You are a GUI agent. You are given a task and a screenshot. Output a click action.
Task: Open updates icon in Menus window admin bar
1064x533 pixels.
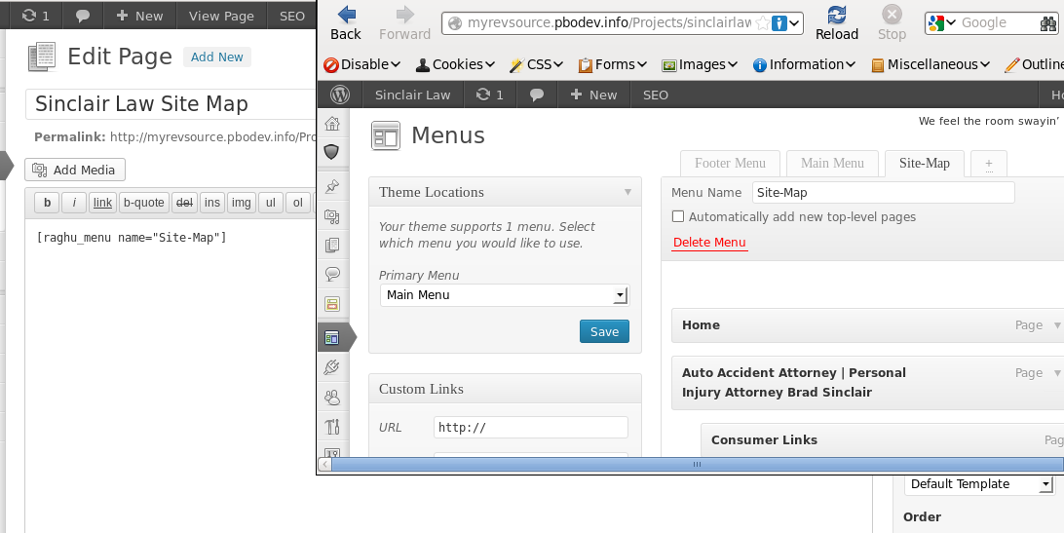click(483, 95)
